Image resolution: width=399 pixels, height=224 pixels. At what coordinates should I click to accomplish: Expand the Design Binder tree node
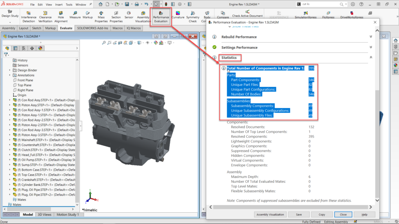10,70
